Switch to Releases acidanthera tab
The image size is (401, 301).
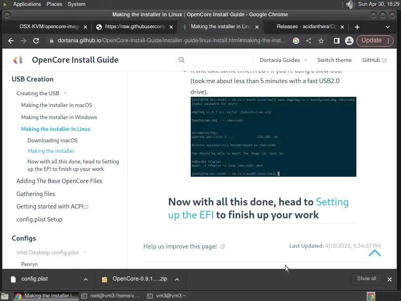point(305,27)
